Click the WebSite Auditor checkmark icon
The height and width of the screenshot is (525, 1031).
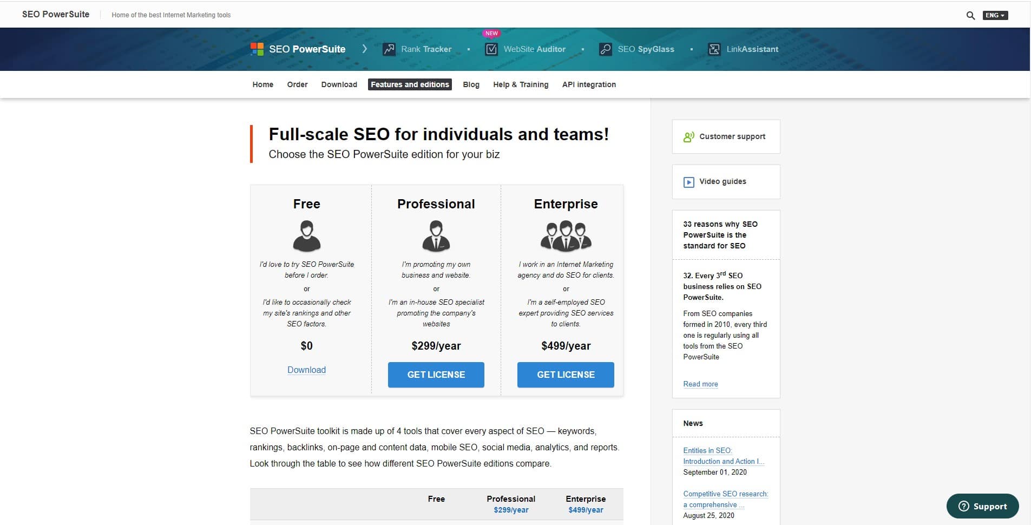491,49
